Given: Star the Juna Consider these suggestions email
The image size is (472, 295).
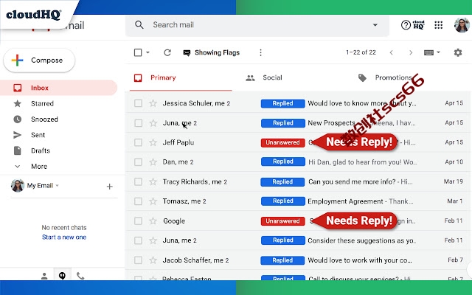Looking at the screenshot, I should [153, 240].
